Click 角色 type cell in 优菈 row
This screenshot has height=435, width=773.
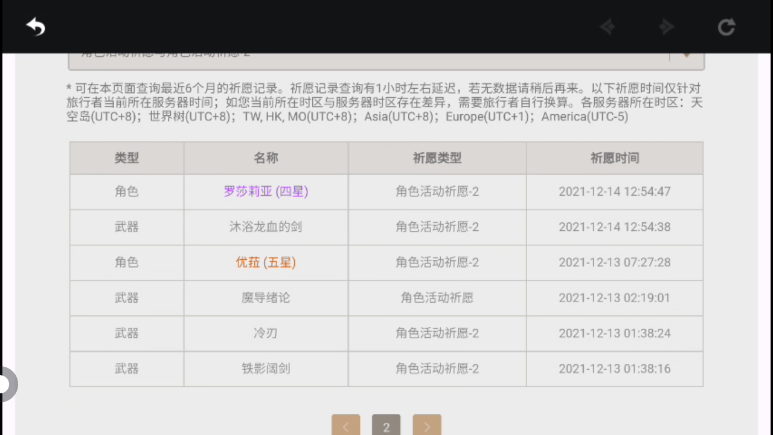click(127, 262)
